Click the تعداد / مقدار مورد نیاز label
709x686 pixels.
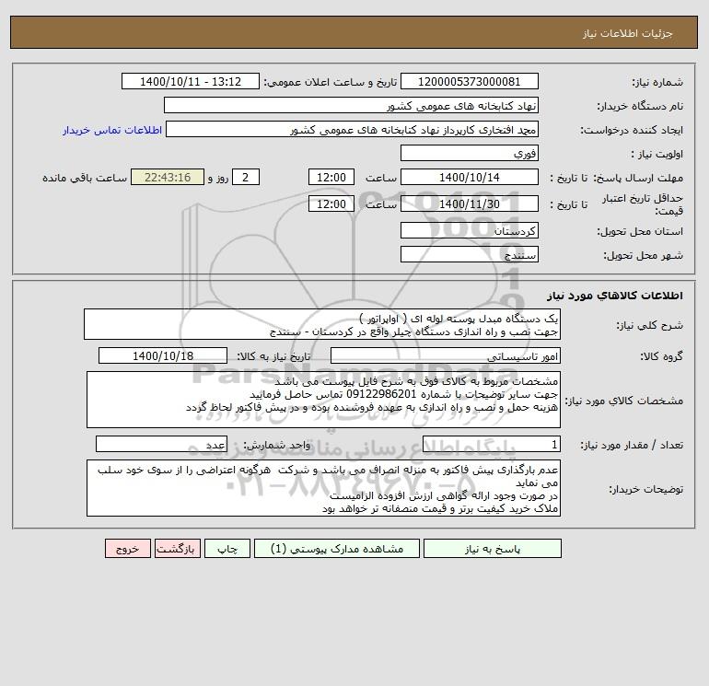click(x=632, y=445)
